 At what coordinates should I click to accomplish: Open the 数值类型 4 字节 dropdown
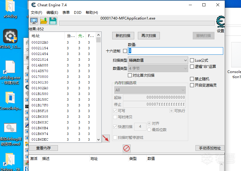[158, 69]
